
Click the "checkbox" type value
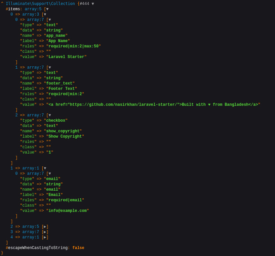56,121
